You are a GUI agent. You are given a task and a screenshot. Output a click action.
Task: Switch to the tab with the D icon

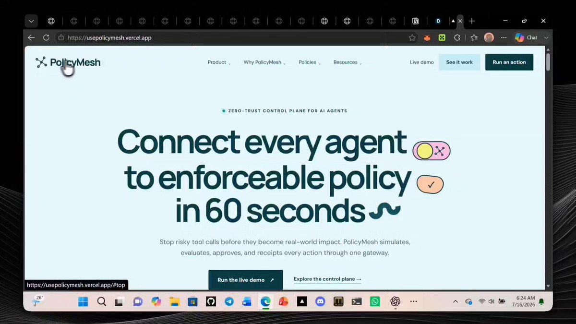click(438, 21)
